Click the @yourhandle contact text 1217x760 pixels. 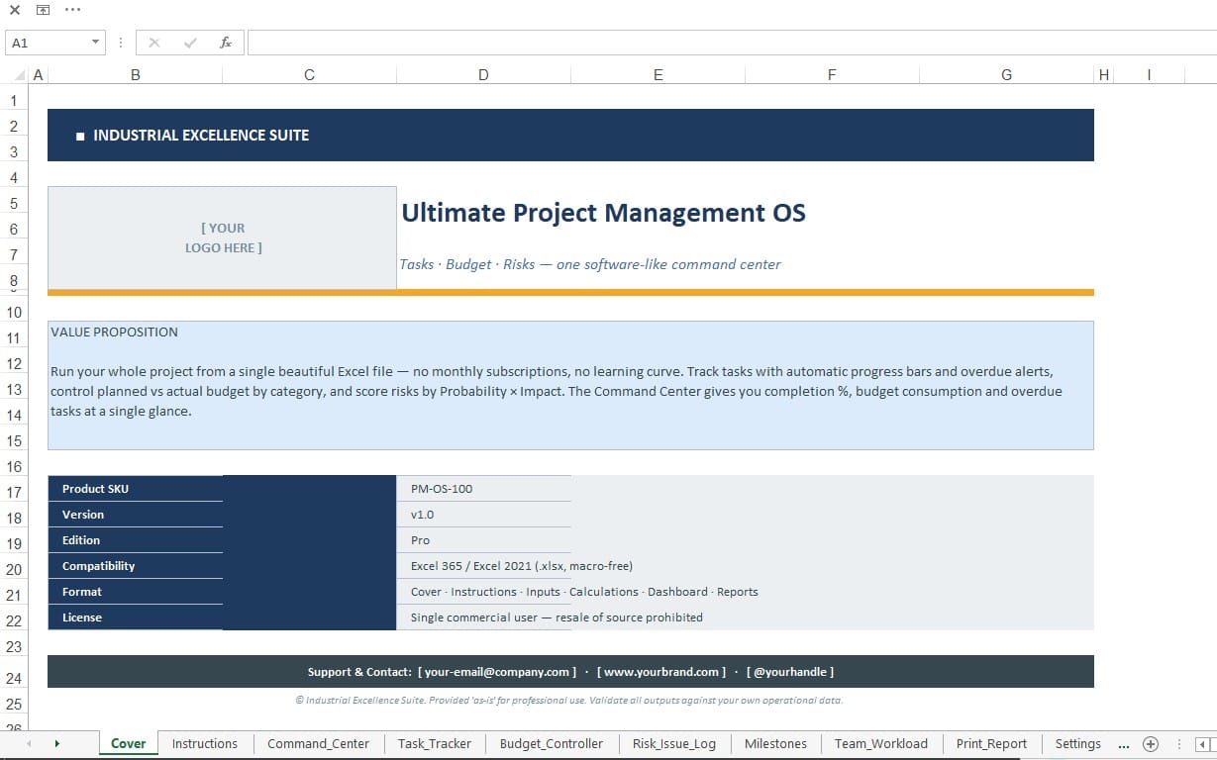(x=790, y=672)
